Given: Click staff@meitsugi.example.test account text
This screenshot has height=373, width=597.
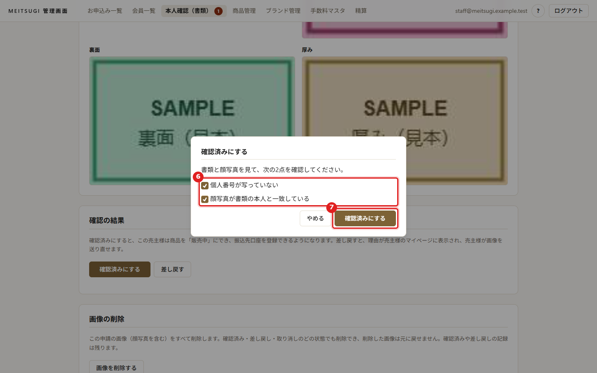Looking at the screenshot, I should click(491, 11).
